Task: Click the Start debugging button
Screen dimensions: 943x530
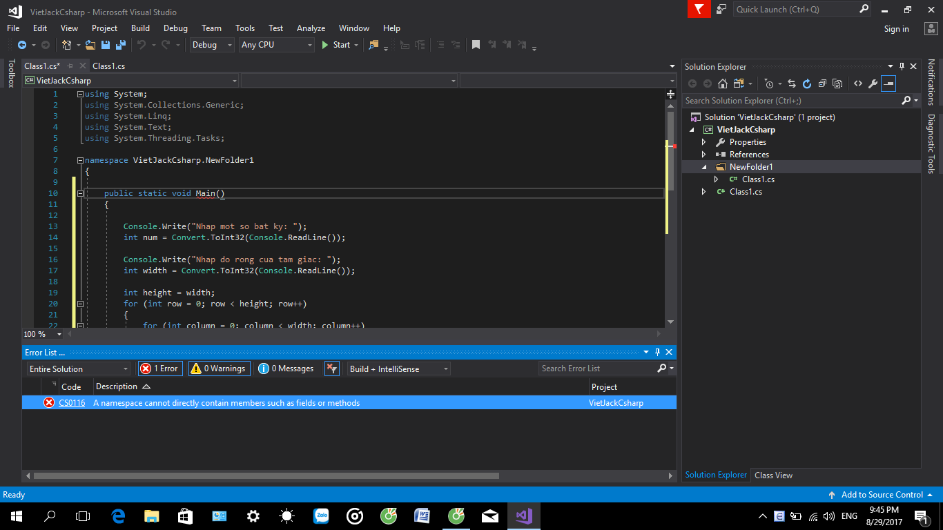Action: click(336, 45)
